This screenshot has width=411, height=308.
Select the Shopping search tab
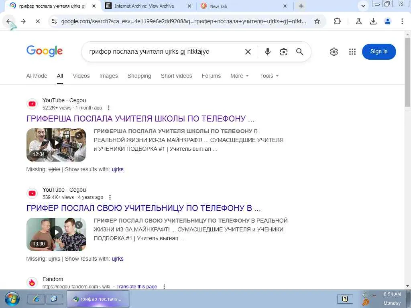(x=139, y=76)
